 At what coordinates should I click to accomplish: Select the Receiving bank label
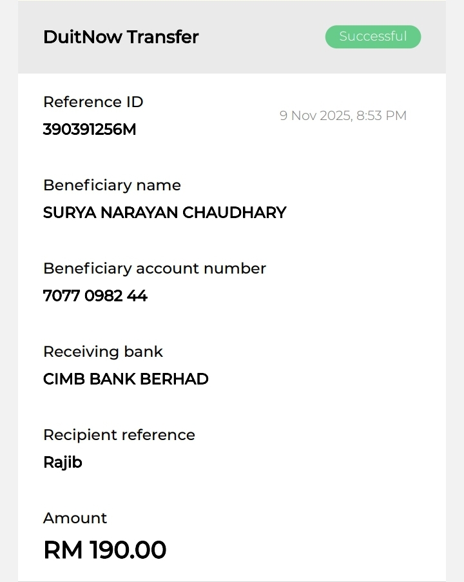102,352
